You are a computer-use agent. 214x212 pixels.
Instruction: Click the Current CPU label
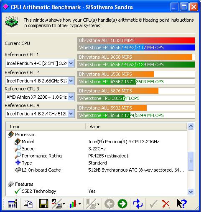pyautogui.click(x=17, y=43)
